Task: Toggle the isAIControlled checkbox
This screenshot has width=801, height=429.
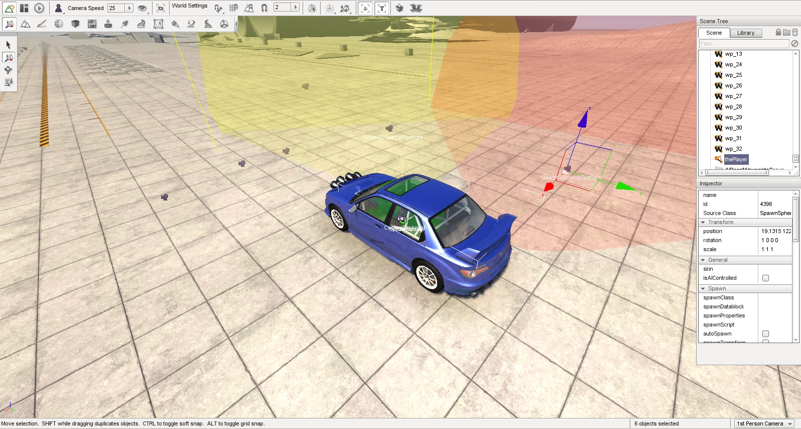Action: coord(765,278)
